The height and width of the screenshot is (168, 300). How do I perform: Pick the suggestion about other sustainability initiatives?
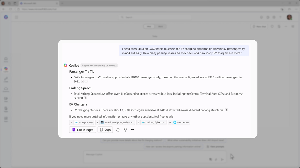pos(195,140)
